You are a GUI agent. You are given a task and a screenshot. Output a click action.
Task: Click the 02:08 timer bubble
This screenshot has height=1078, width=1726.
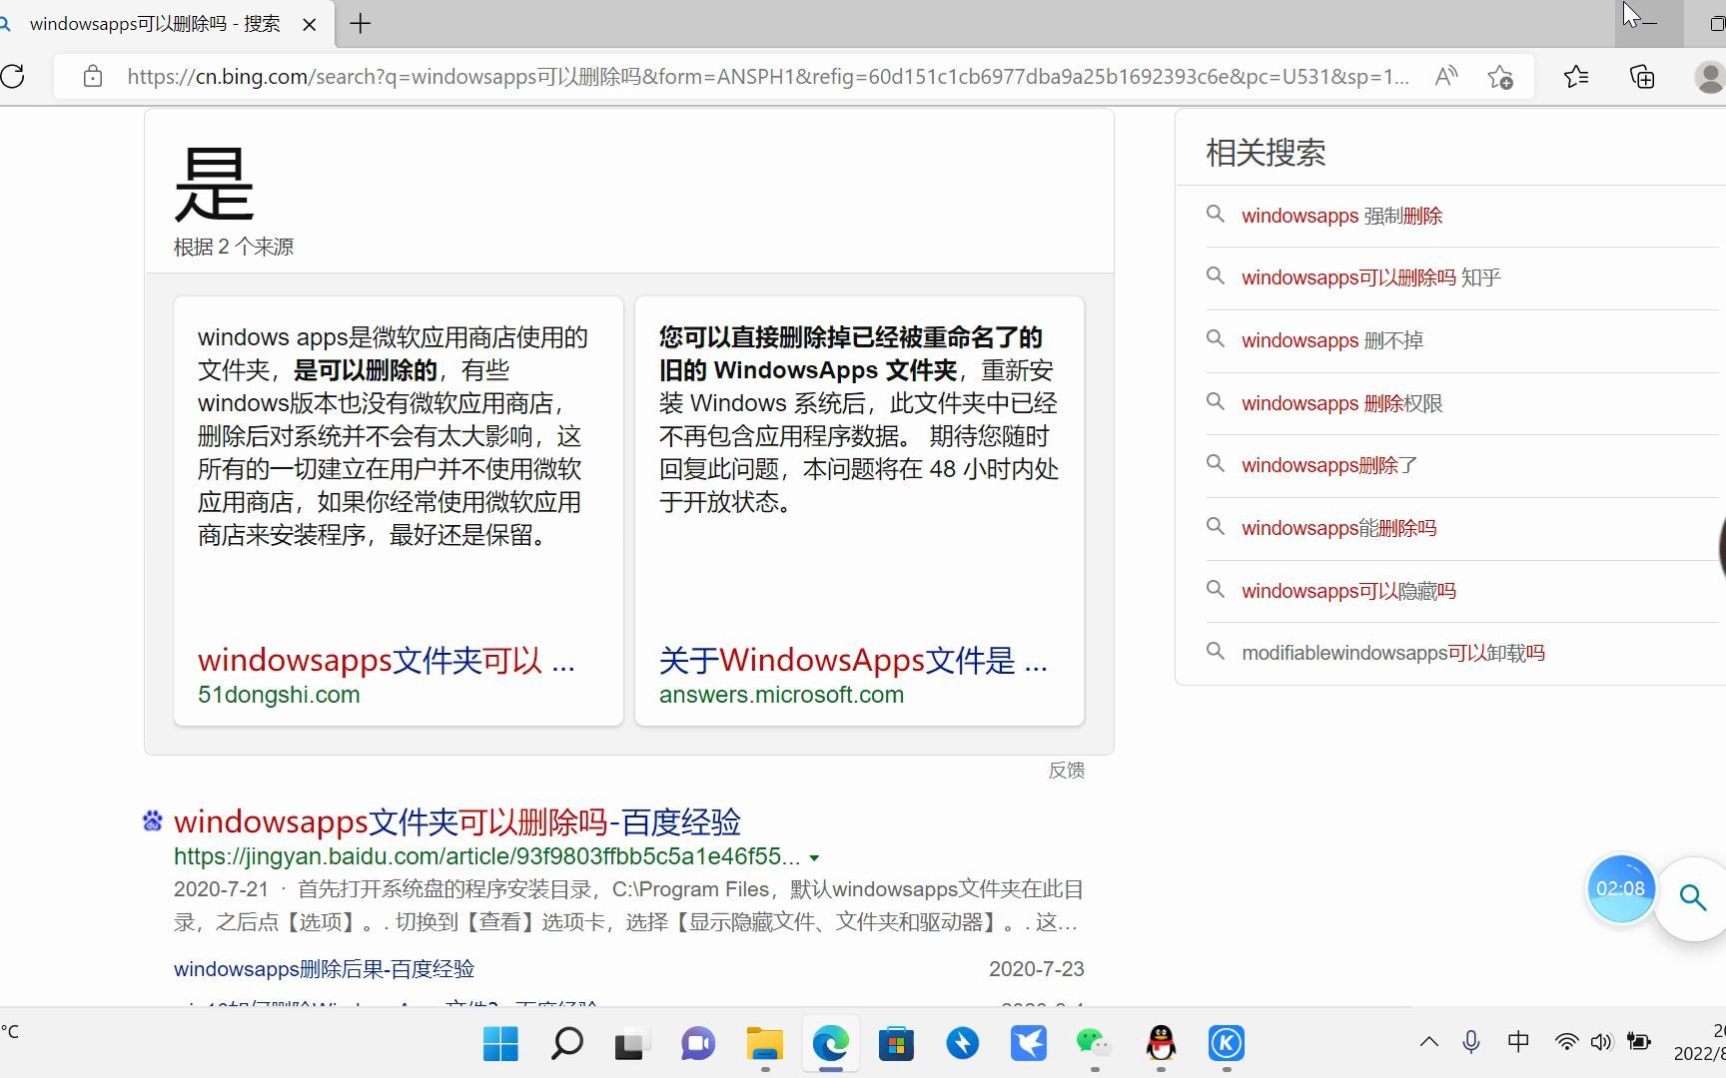pos(1620,888)
